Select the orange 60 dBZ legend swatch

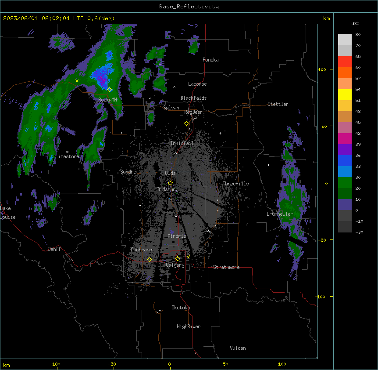tap(345, 73)
